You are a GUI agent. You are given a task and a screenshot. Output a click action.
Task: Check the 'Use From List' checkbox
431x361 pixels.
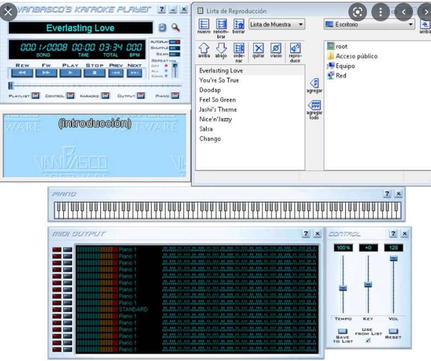pyautogui.click(x=368, y=340)
